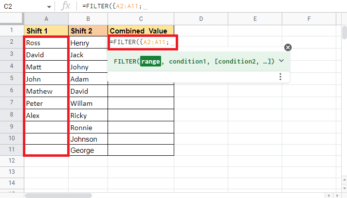
Task: Select the cell containing Ronnie
Action: (89, 127)
